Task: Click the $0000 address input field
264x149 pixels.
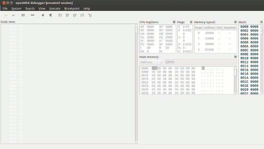Action: pyautogui.click(x=201, y=62)
